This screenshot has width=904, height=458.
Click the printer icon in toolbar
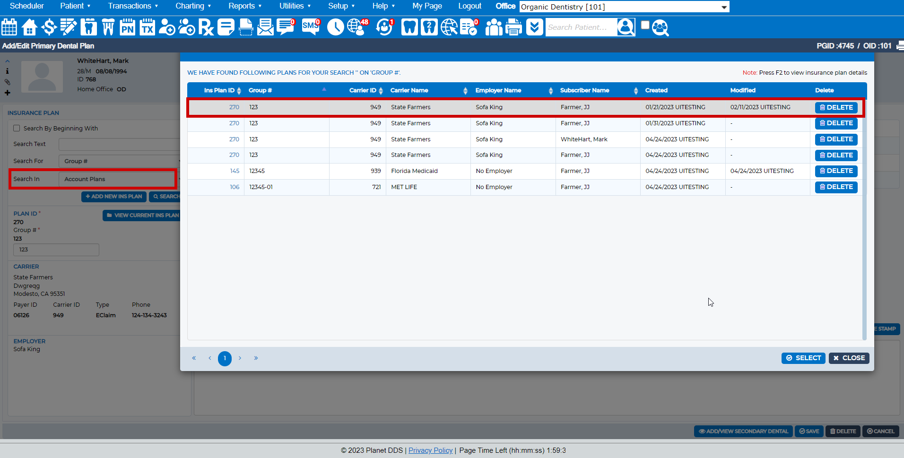(x=513, y=27)
